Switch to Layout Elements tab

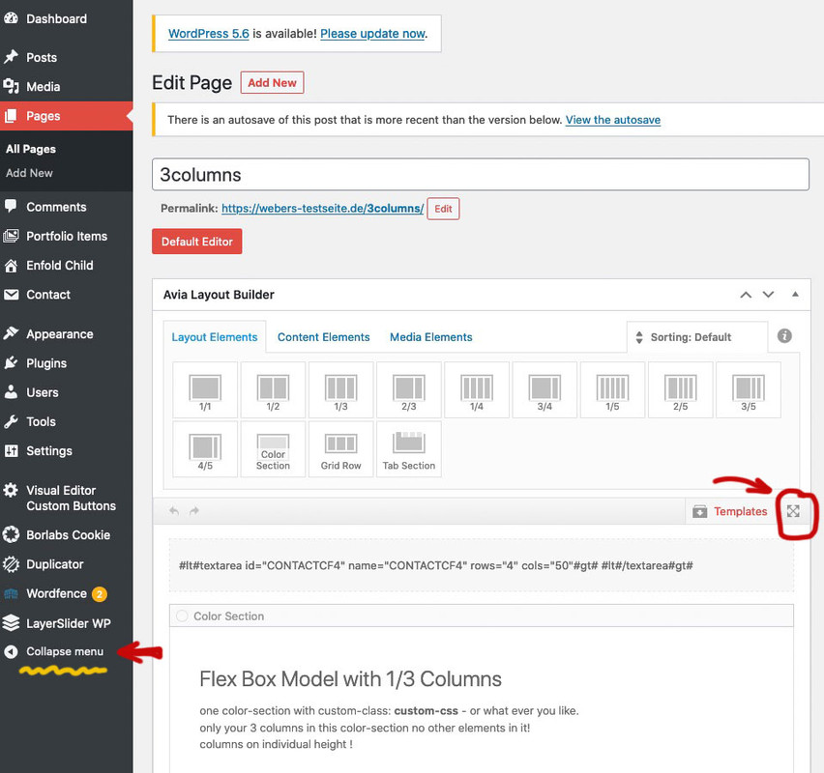(215, 337)
